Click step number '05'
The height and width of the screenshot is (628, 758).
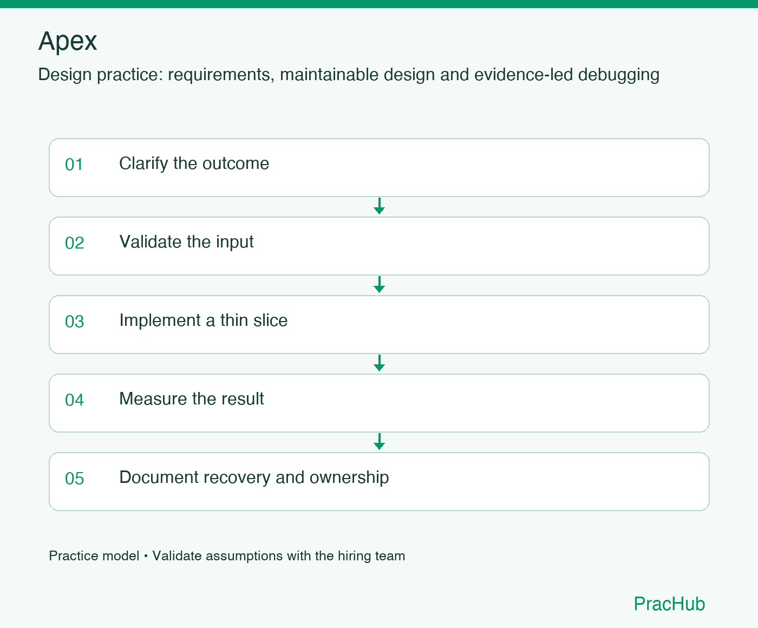point(75,479)
